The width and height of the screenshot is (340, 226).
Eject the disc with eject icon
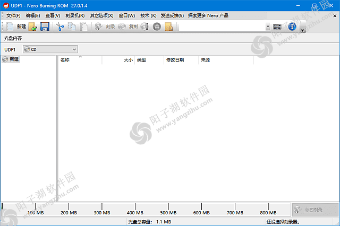pos(157,27)
